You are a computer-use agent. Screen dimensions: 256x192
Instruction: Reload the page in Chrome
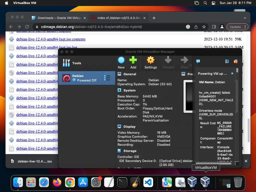[27, 27]
